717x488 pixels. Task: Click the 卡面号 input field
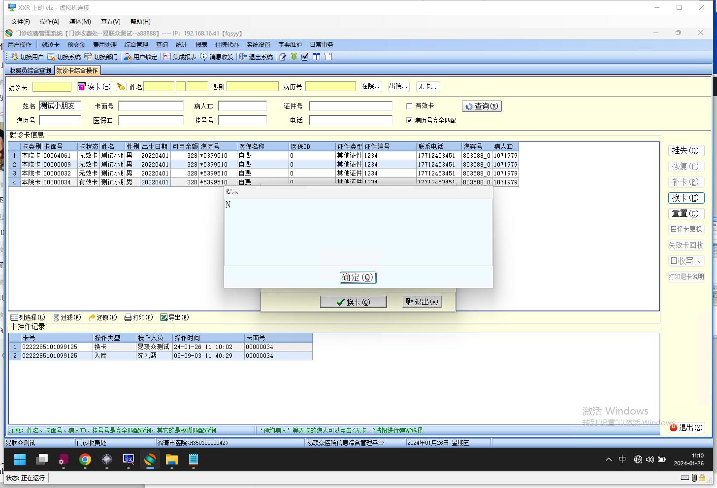click(x=151, y=106)
